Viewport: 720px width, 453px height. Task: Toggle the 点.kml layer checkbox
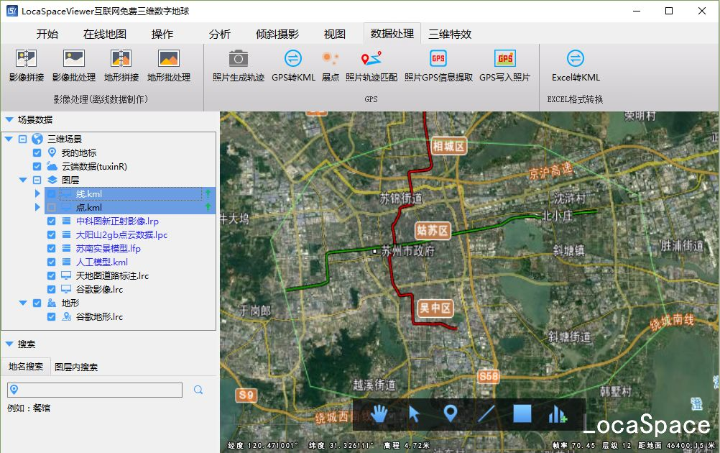click(52, 207)
